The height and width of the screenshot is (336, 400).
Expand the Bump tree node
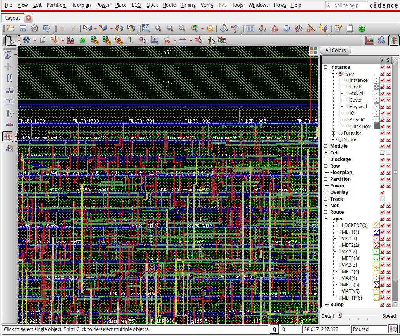(326, 305)
